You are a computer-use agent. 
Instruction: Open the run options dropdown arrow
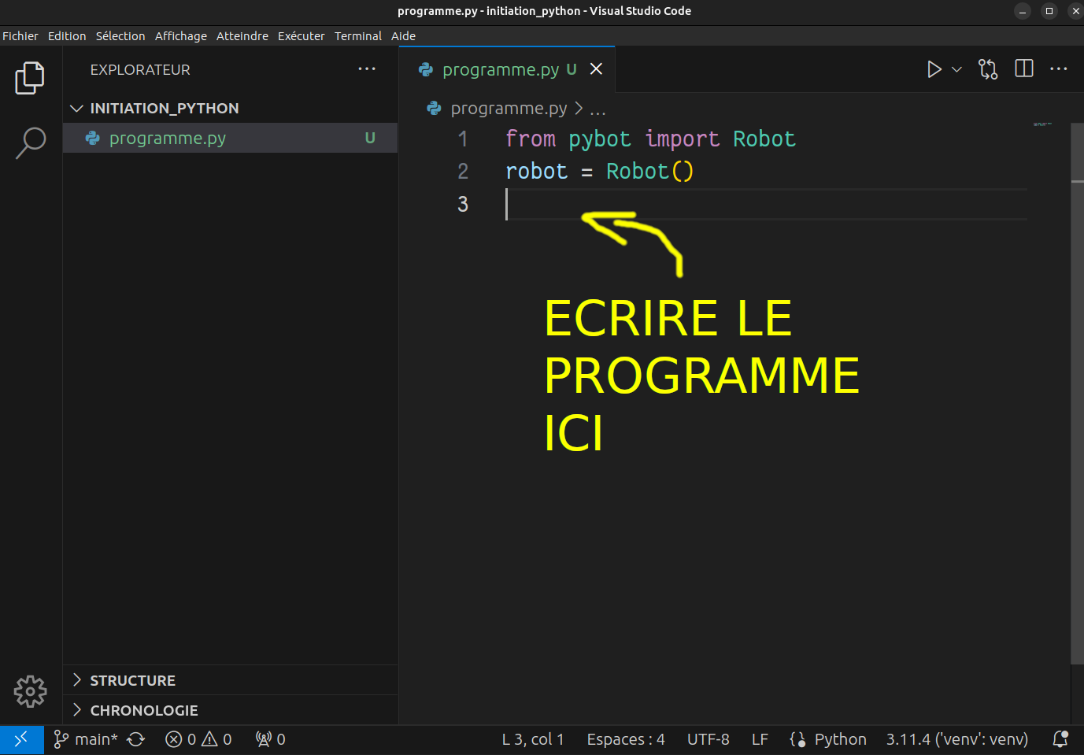pos(956,69)
